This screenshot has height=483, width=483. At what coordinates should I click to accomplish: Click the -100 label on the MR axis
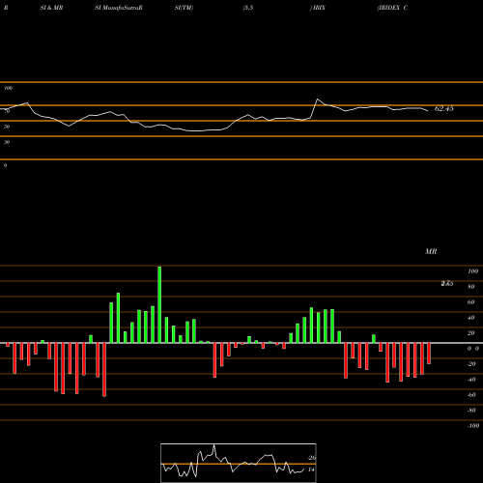[473, 426]
